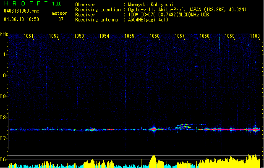Click frequency axis label 0.6

point(3,160)
